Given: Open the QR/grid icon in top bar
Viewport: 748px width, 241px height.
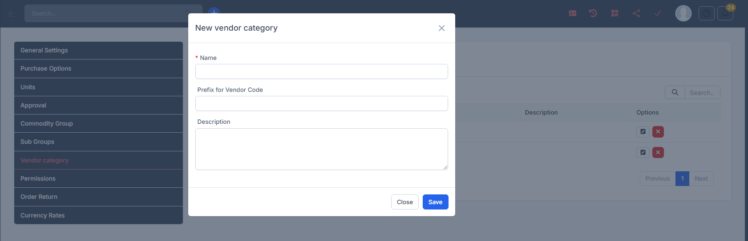Looking at the screenshot, I should 615,13.
